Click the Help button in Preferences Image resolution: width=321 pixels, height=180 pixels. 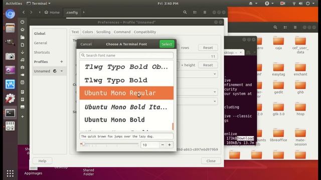pyautogui.click(x=42, y=161)
